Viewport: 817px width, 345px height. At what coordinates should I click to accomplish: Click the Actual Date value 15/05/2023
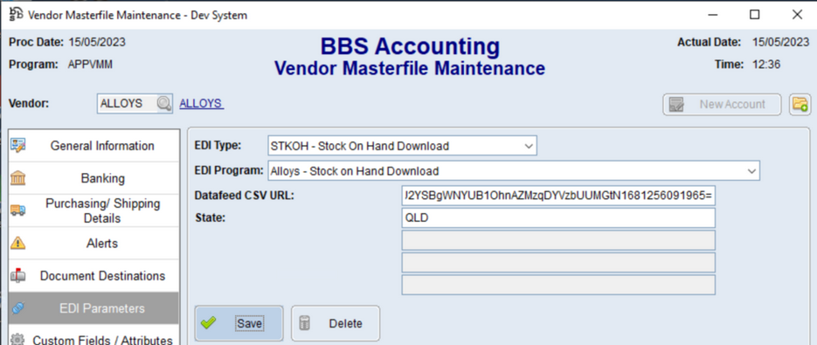click(780, 42)
